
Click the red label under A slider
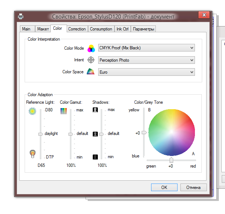pos(193,166)
